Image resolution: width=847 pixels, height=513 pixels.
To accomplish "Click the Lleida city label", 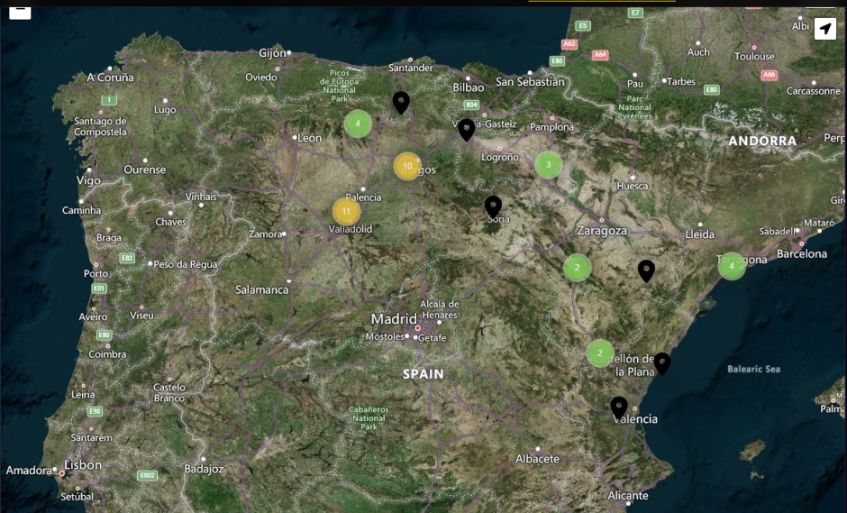I will click(699, 234).
